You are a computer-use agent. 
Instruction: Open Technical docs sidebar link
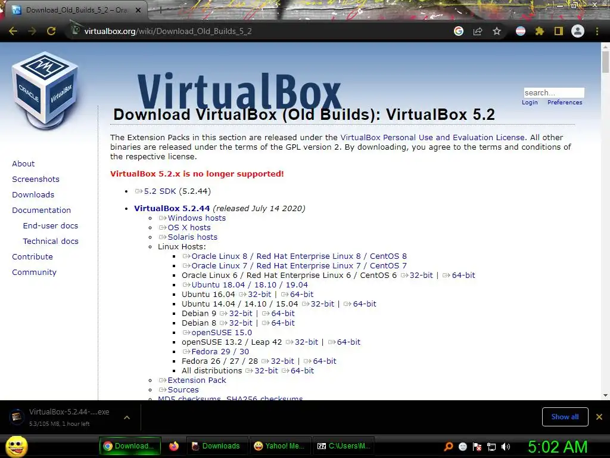click(x=51, y=242)
